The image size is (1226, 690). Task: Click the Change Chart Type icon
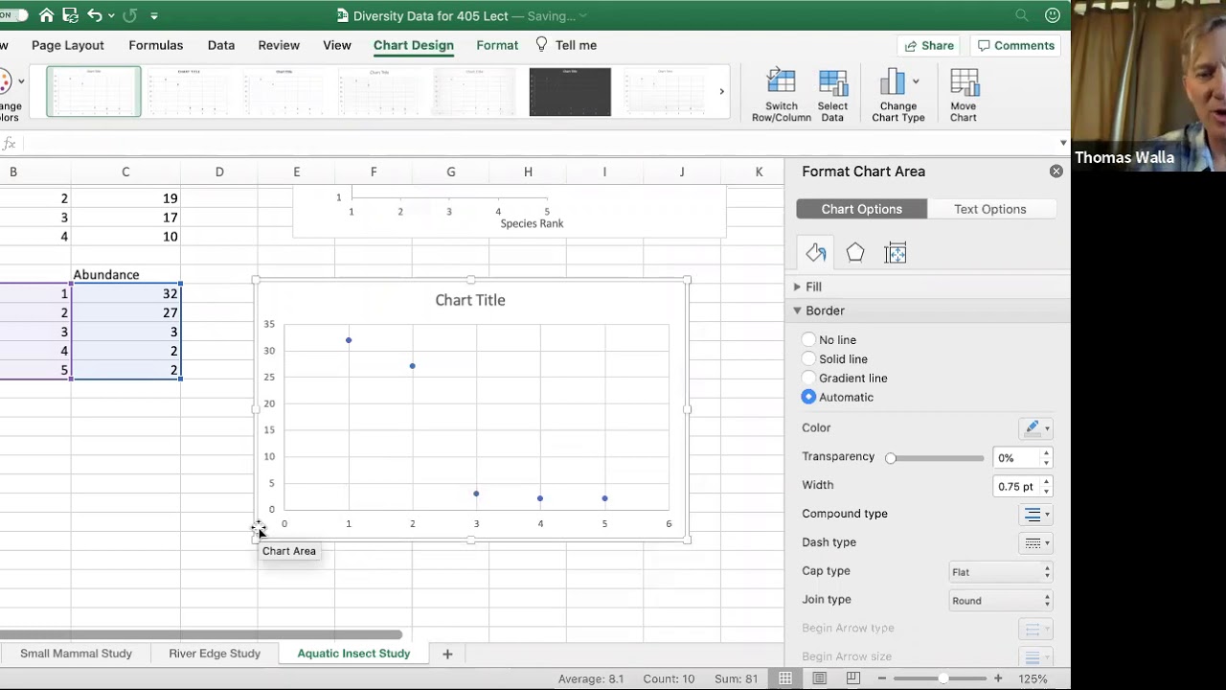point(897,95)
